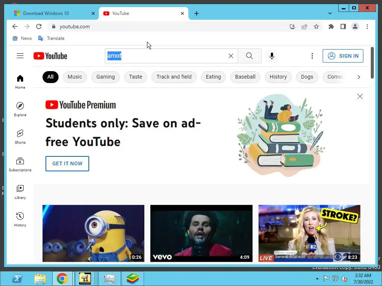Screen dimensions: 382x286
Task: Open Shorts in sidebar
Action: click(20, 137)
